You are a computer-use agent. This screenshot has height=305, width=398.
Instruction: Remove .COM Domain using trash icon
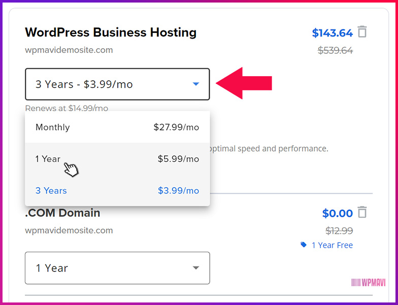(362, 212)
